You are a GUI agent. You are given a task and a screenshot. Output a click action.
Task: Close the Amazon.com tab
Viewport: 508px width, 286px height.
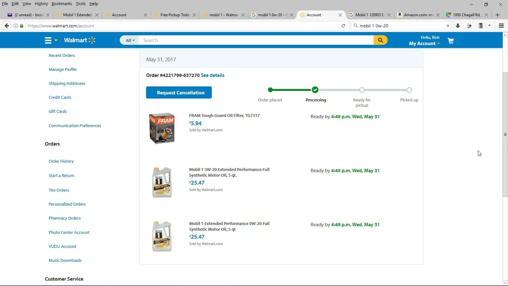(x=438, y=15)
